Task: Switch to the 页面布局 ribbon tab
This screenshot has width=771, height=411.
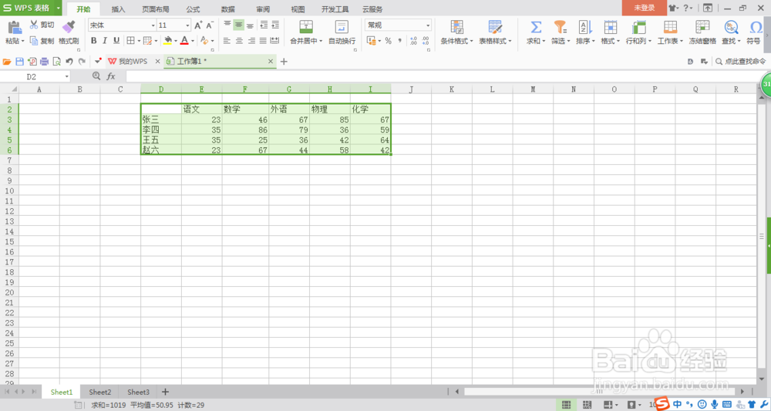Action: coord(156,8)
